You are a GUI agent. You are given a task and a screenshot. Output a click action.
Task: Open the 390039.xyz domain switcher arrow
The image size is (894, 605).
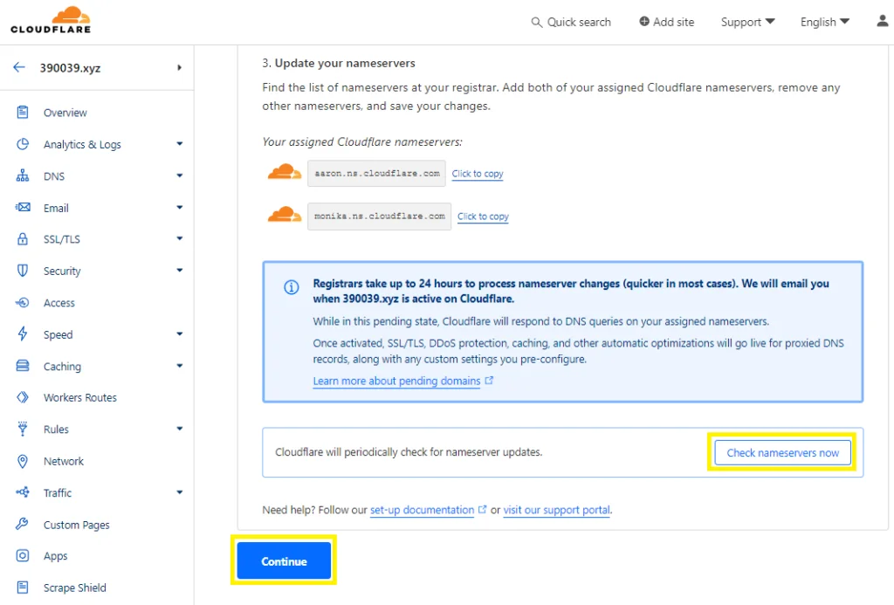[x=180, y=67]
